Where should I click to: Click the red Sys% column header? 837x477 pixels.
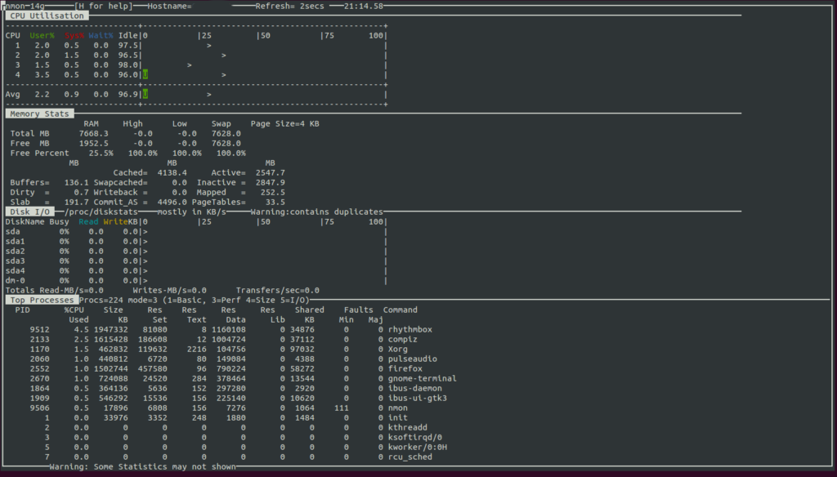[74, 35]
